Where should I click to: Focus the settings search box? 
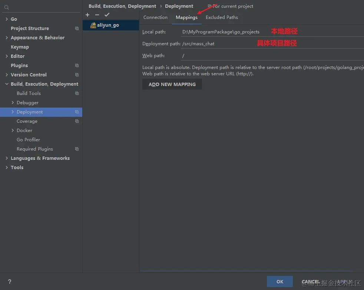(41, 7)
